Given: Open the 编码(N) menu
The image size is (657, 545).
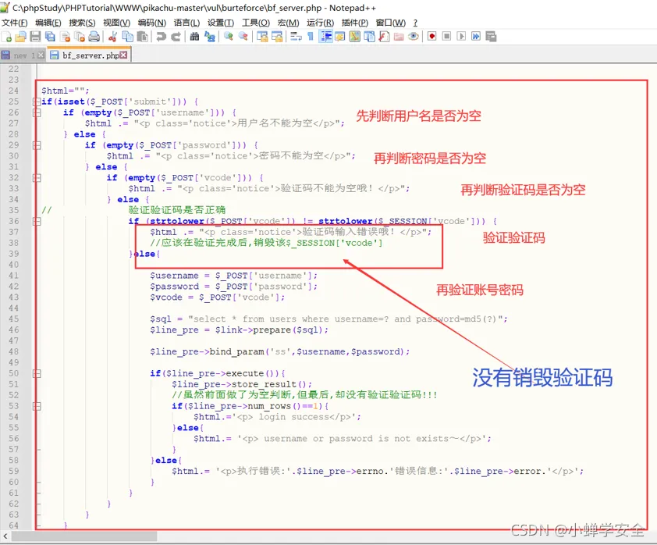Looking at the screenshot, I should (151, 23).
